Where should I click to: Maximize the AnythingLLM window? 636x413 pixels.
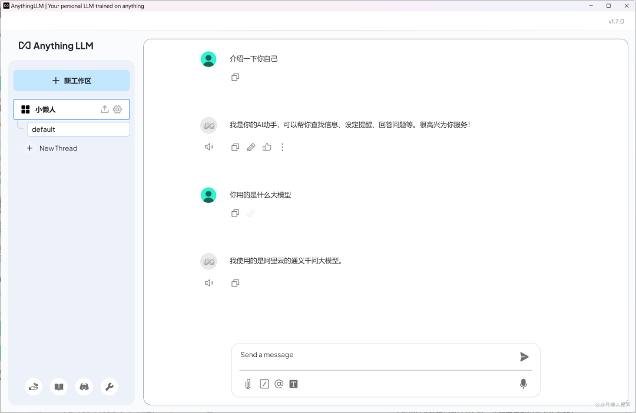point(608,6)
